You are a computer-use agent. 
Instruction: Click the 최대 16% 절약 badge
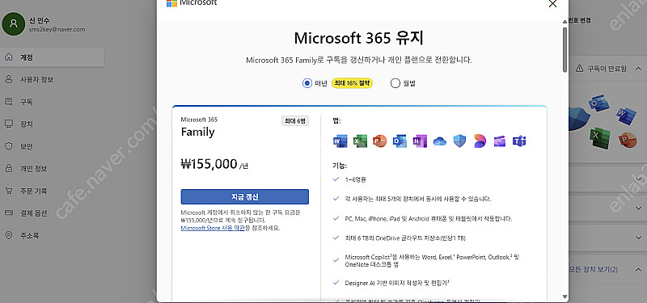352,83
